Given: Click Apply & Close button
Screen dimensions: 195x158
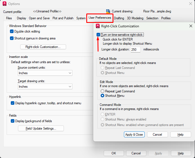Looking at the screenshot, I should [x=134, y=135].
